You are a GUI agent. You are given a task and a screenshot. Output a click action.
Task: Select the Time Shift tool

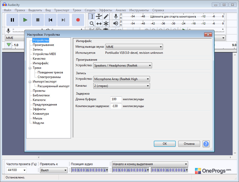click(x=99, y=23)
